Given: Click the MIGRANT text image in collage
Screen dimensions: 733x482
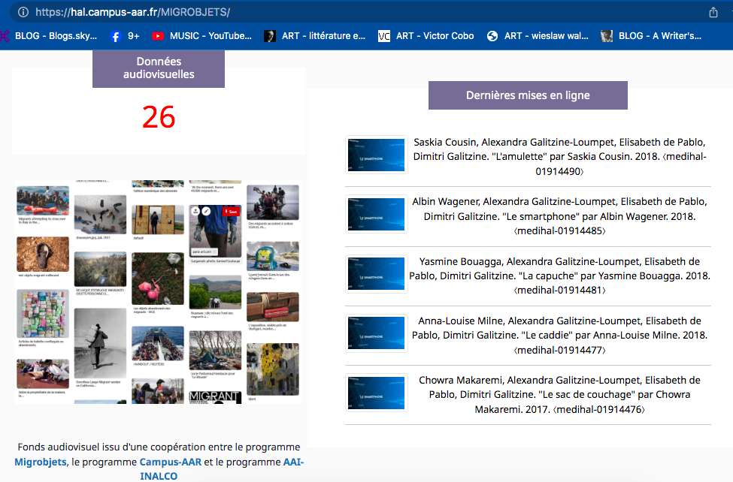Looking at the screenshot, I should [215, 397].
